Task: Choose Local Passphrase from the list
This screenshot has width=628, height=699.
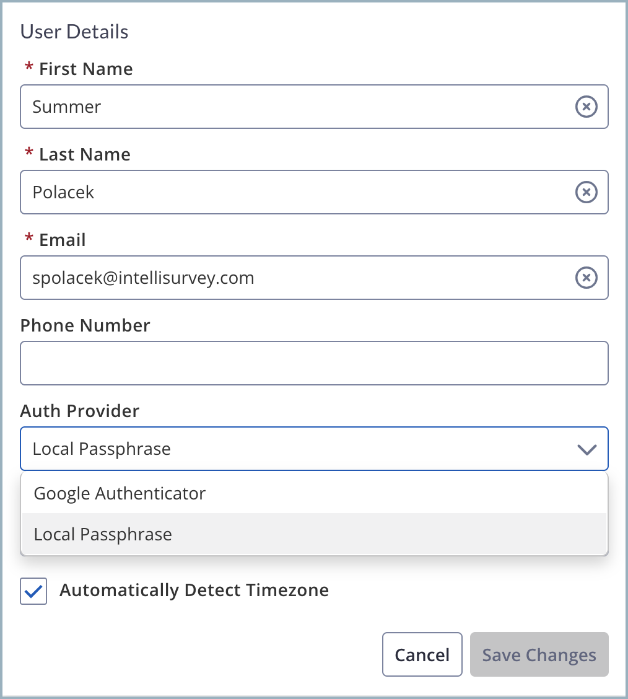Action: [x=315, y=534]
